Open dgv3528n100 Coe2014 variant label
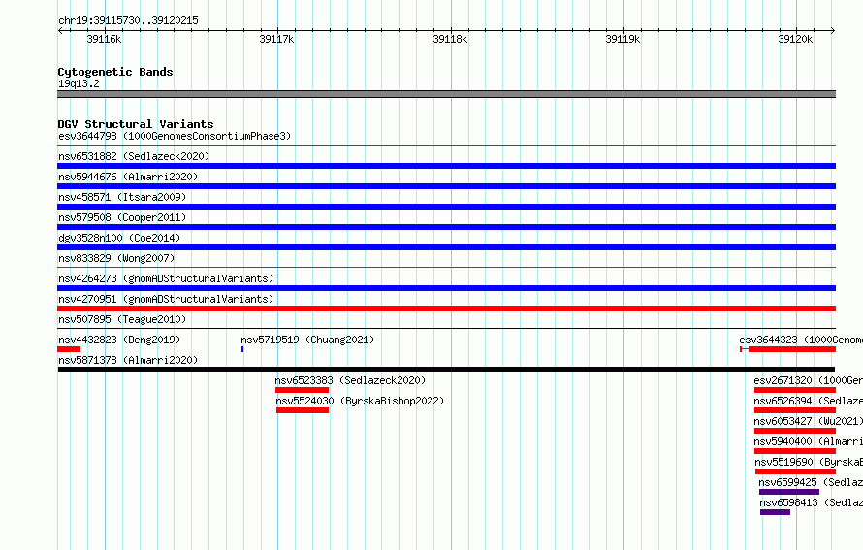 coord(119,238)
